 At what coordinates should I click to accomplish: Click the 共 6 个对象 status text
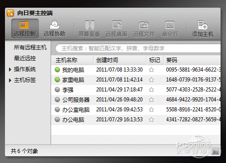[x=24, y=151]
